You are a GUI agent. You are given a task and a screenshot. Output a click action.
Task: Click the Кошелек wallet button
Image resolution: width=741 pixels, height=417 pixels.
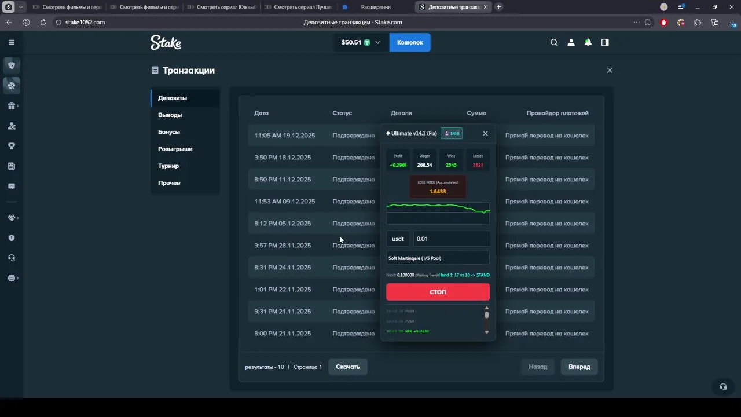[x=410, y=42]
